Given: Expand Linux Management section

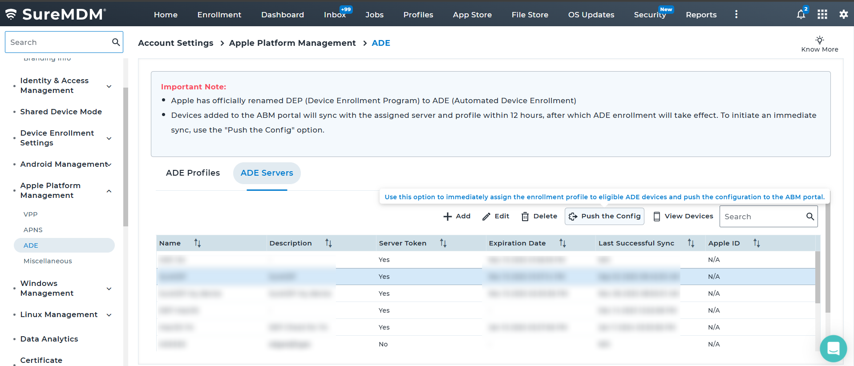Looking at the screenshot, I should tap(109, 315).
